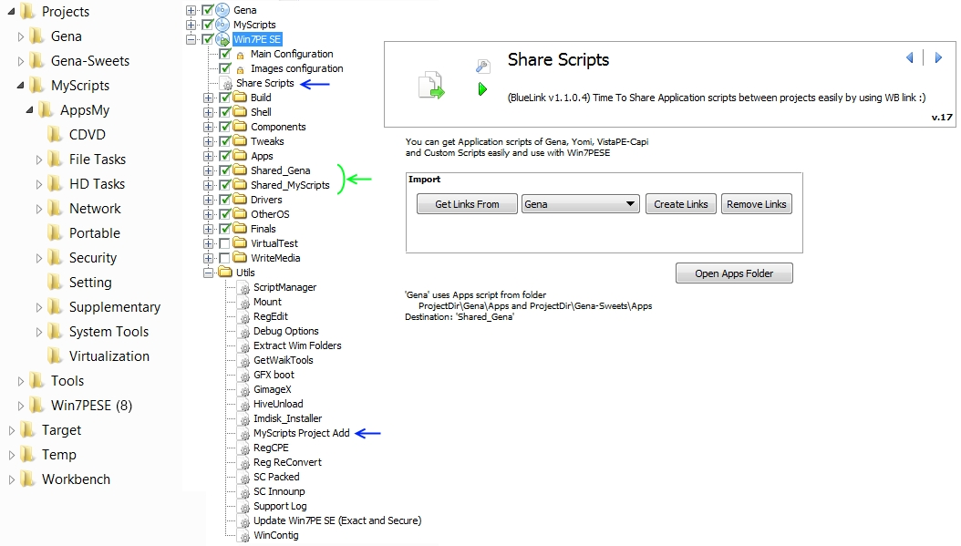Click the Get Links From button
The height and width of the screenshot is (546, 961).
pyautogui.click(x=467, y=204)
